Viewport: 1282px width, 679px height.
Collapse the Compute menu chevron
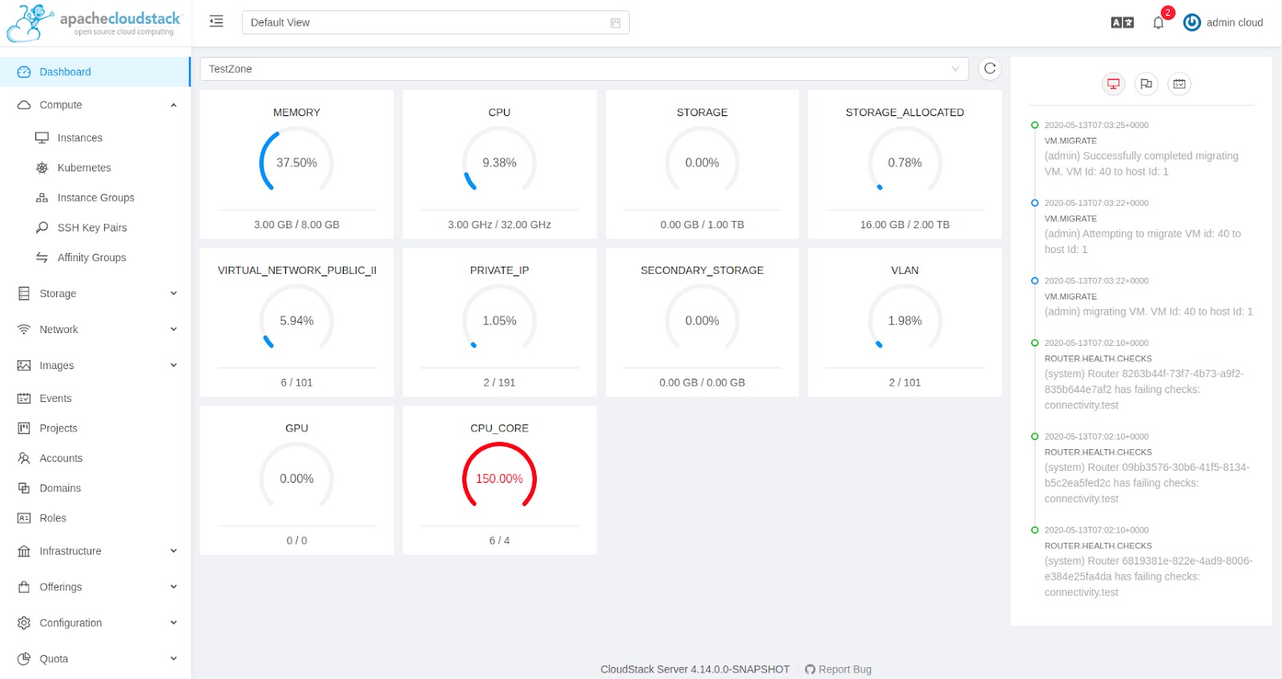click(173, 105)
